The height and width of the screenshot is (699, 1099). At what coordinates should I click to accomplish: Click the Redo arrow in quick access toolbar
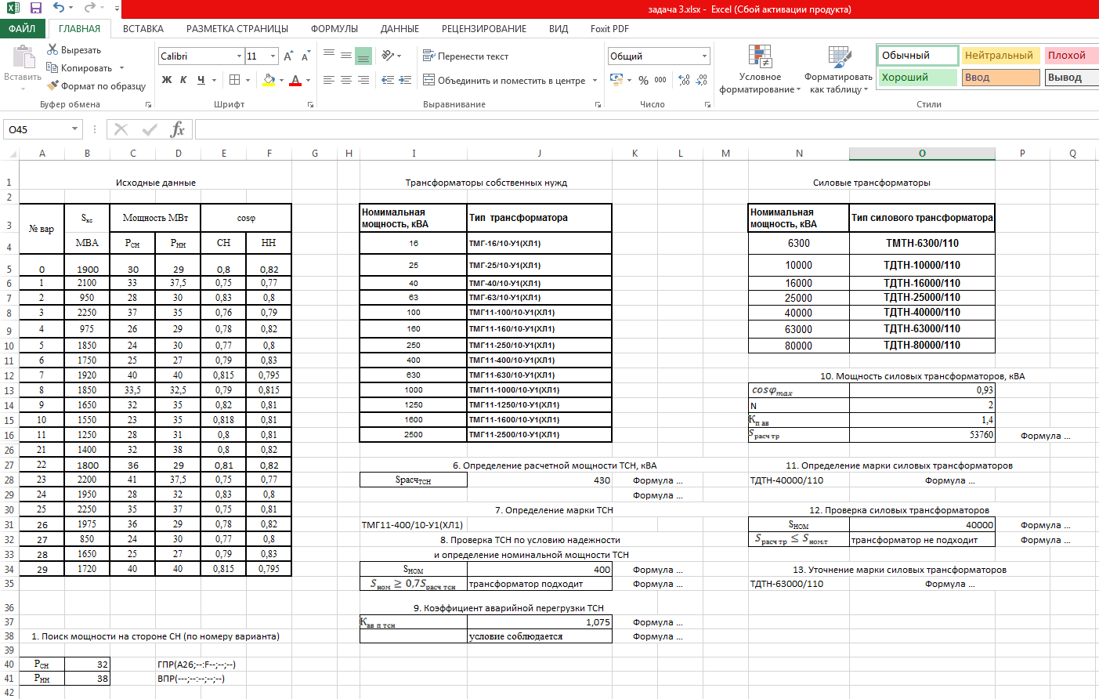[x=89, y=8]
